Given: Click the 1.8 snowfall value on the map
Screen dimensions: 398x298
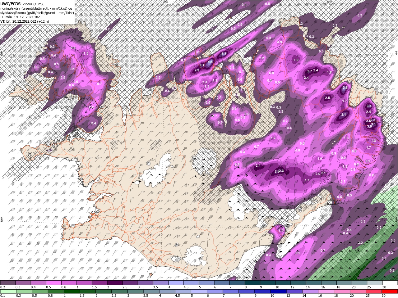Looking at the screenshot, I should (329, 72).
